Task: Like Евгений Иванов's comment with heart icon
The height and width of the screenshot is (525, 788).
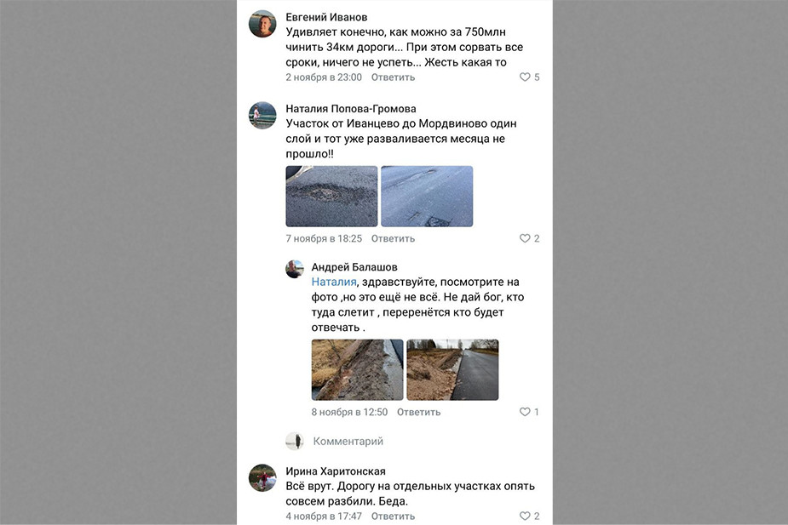Action: [x=525, y=77]
